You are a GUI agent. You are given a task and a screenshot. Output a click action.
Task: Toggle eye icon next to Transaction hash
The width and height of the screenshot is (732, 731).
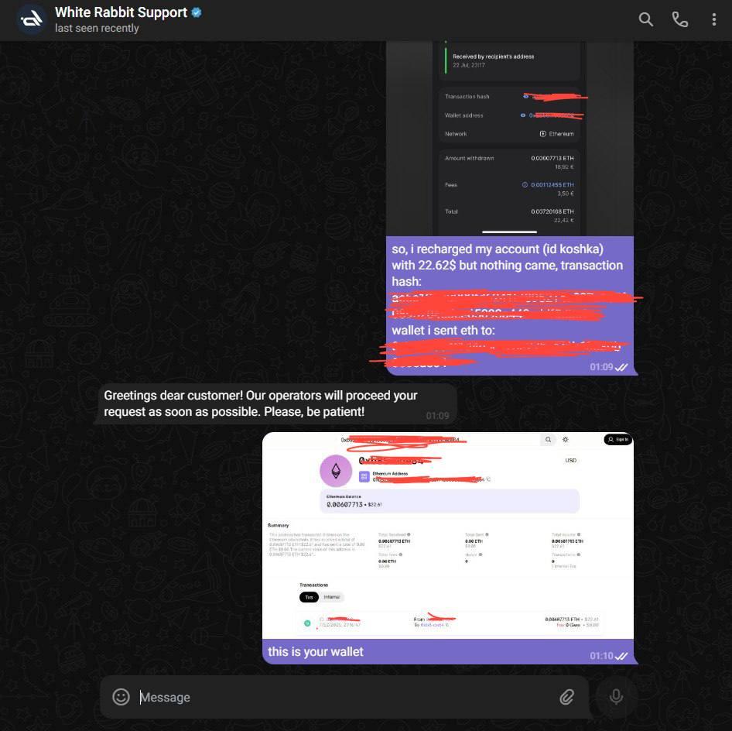[x=525, y=97]
